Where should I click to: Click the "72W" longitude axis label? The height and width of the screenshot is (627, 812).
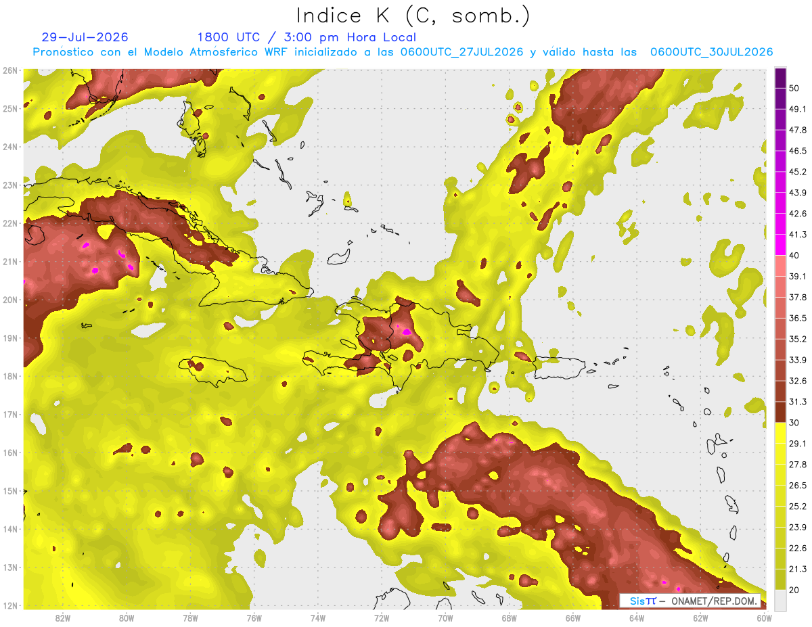(382, 618)
